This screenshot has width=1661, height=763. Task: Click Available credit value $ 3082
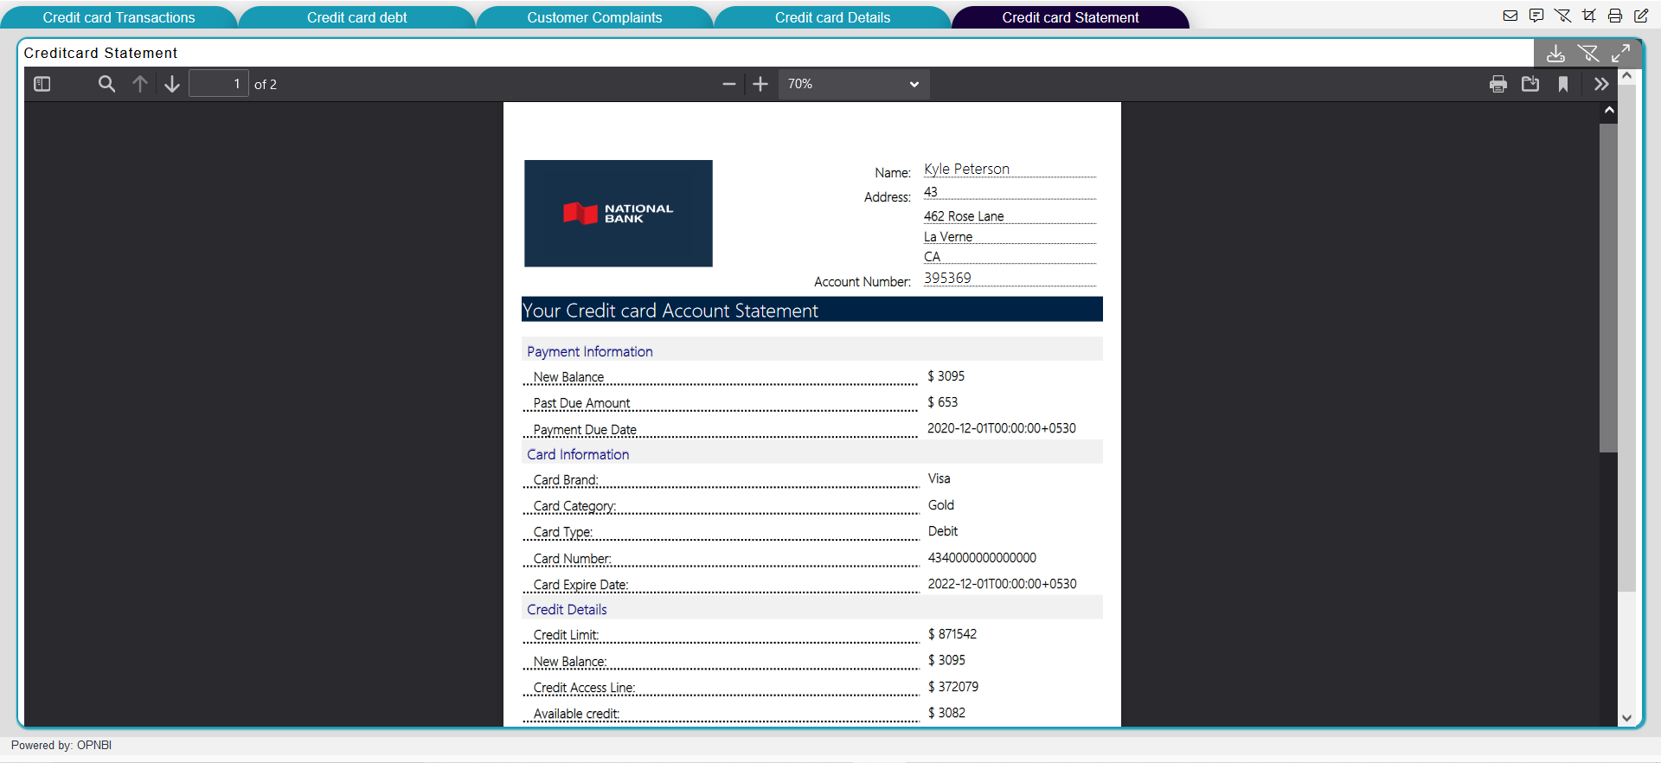(x=946, y=713)
